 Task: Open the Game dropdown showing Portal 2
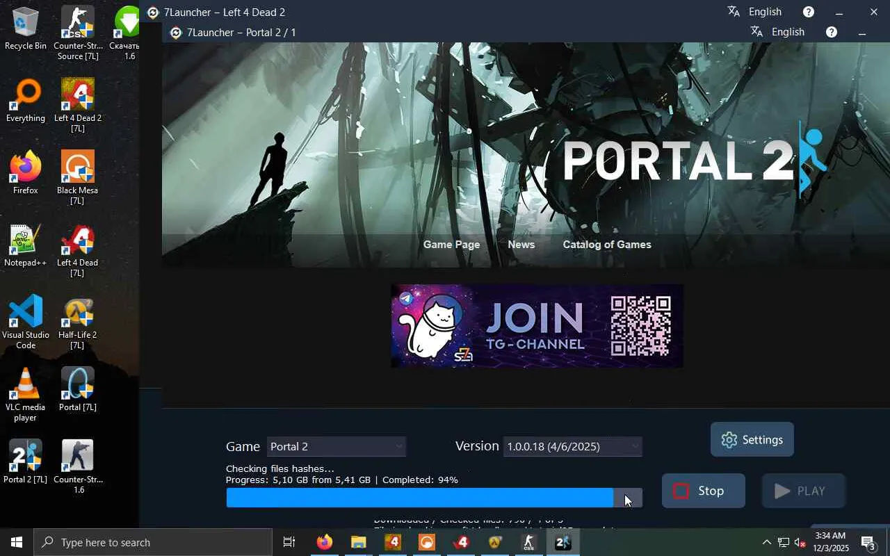(337, 446)
